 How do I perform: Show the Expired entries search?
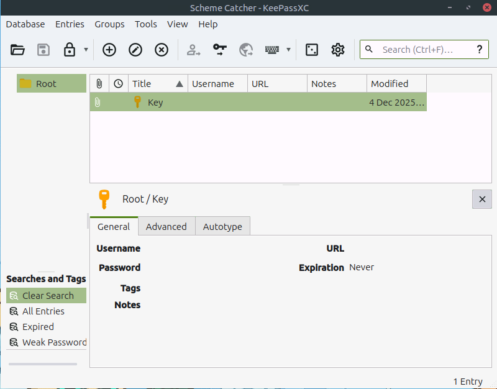point(38,327)
